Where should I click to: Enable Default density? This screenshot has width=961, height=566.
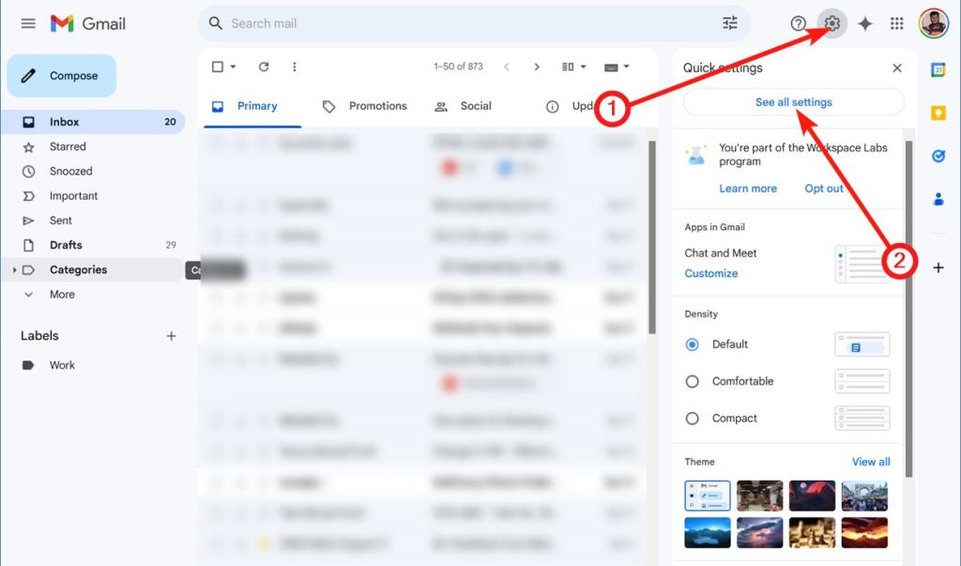pyautogui.click(x=691, y=344)
